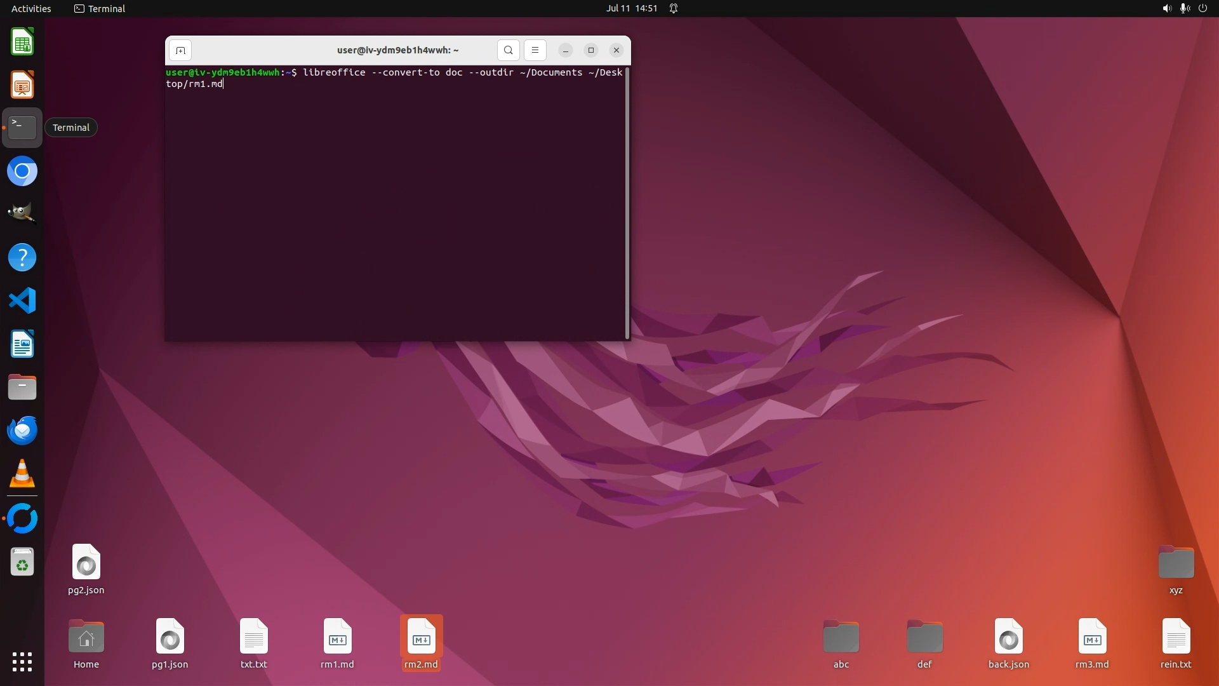Open Visual Studio Code from the dock
1219x686 pixels.
tap(22, 300)
